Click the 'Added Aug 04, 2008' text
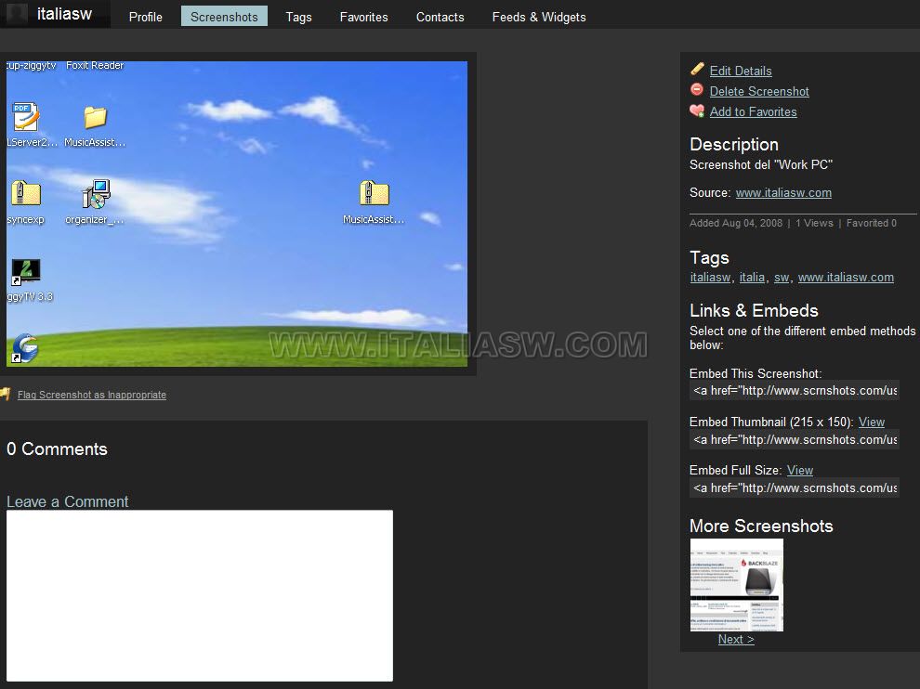Screen dimensions: 920x689 click(736, 224)
